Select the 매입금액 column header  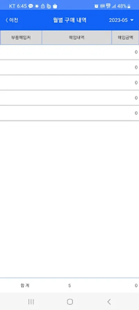coord(125,38)
